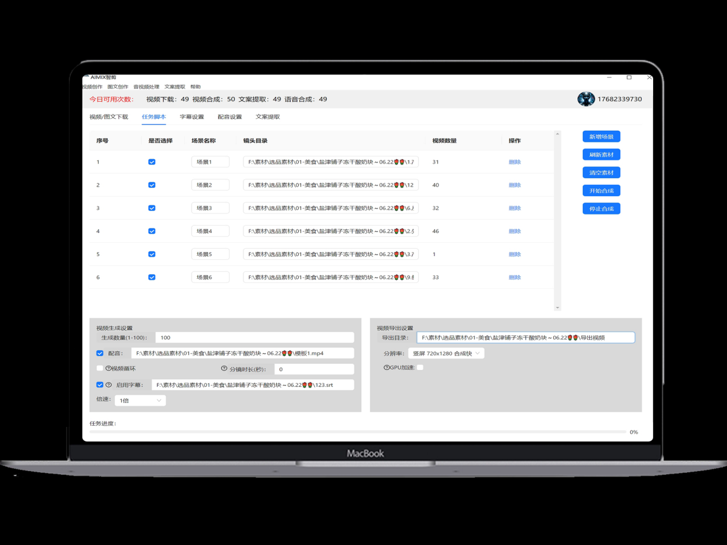
Task: Click help icon beside 分镜时长
Action: click(x=224, y=368)
